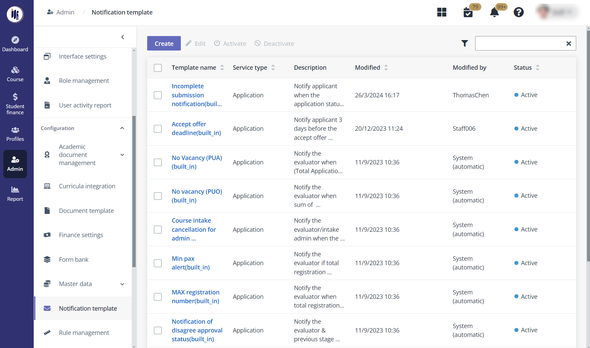
Task: Open the help question mark icon
Action: pos(519,12)
